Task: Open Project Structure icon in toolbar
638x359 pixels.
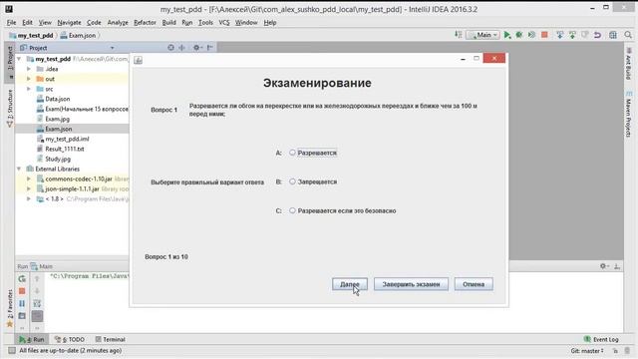Action: (613, 35)
